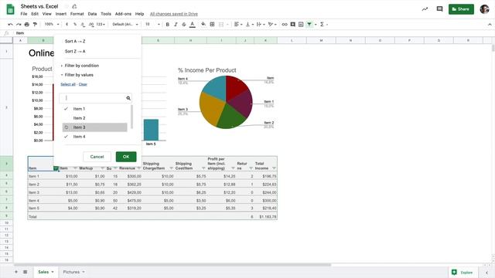Open the functions sigma menu

(x=322, y=24)
